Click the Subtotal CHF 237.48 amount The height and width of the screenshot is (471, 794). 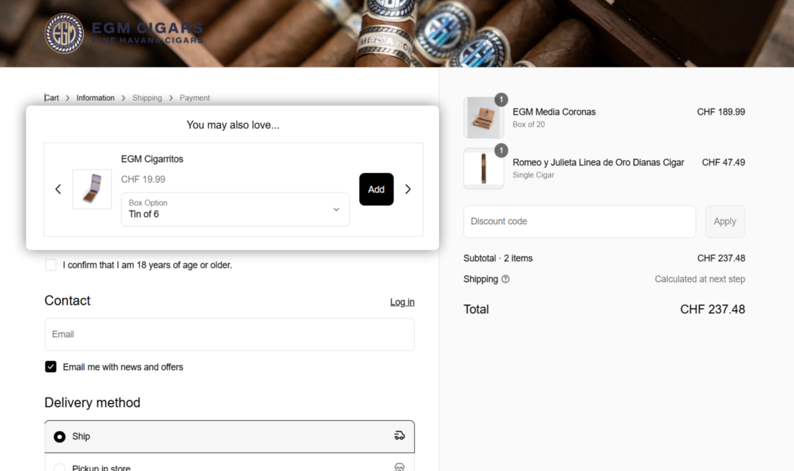tap(721, 259)
